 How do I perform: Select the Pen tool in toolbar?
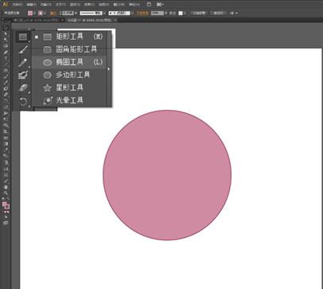point(6,52)
